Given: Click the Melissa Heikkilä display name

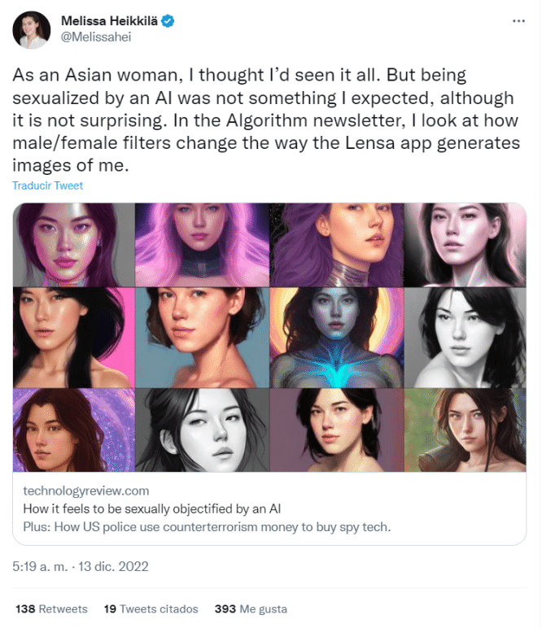Looking at the screenshot, I should 110,20.
